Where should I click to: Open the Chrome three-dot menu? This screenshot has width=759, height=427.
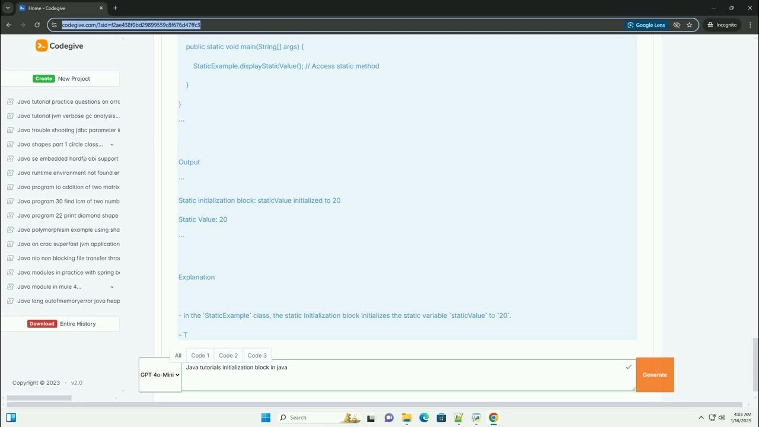click(750, 25)
